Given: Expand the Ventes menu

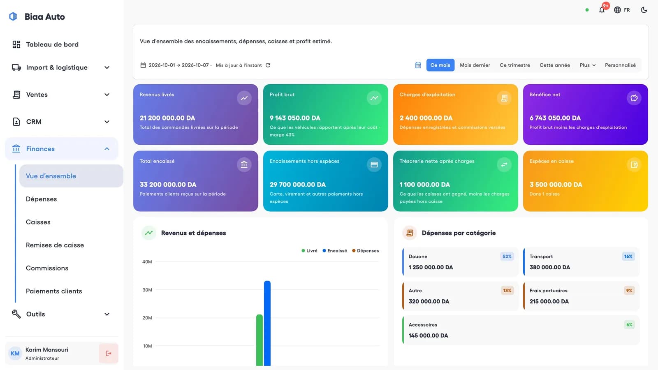Looking at the screenshot, I should pyautogui.click(x=62, y=95).
